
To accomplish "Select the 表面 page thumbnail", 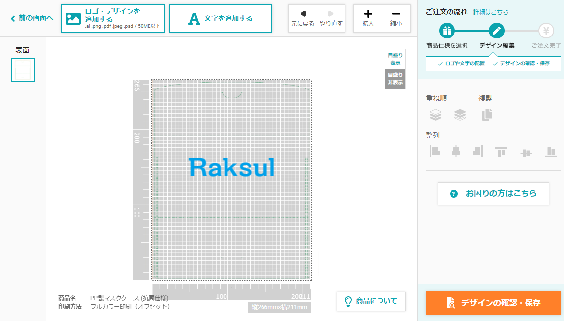I will coord(23,70).
